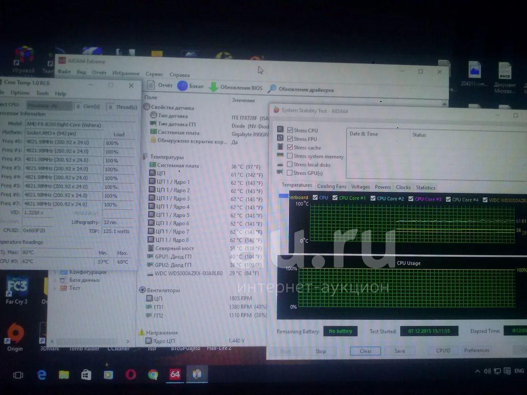Switch to Cooling Fans tab
Viewport: 527px width, 395px height.
pos(332,186)
